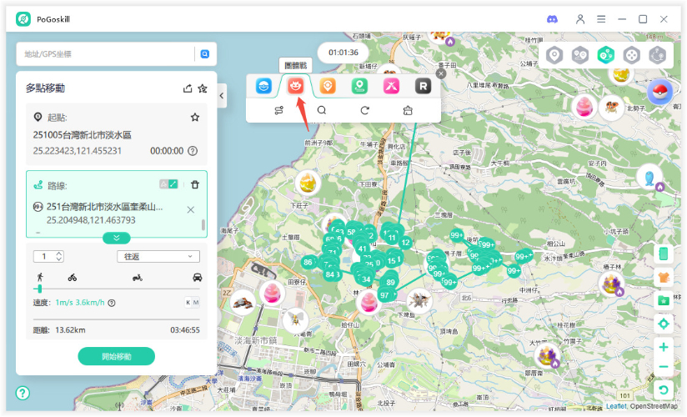The width and height of the screenshot is (687, 417).
Task: Select multi-spot movement mode icon
Action: tap(606, 55)
